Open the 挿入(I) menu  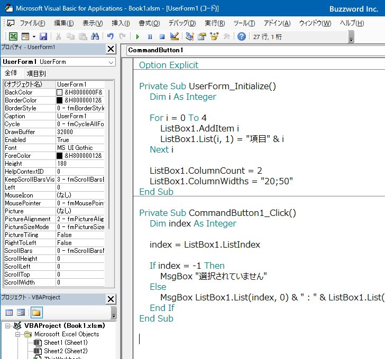click(121, 23)
